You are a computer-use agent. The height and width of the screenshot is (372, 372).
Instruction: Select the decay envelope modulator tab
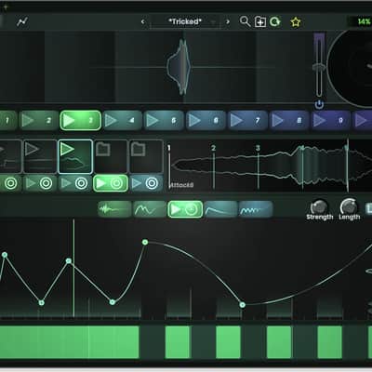point(220,210)
